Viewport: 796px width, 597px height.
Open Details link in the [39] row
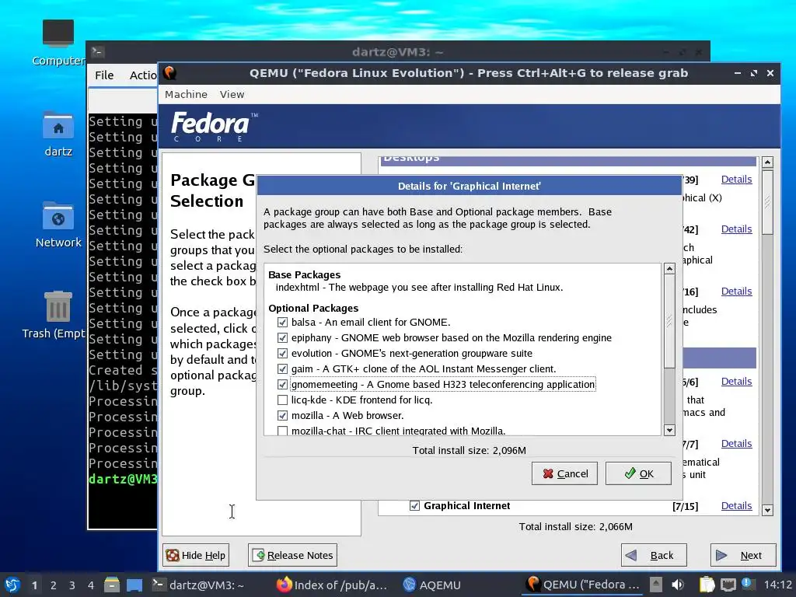coord(736,180)
